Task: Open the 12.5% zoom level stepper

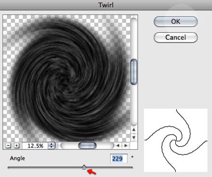Action: [51, 145]
